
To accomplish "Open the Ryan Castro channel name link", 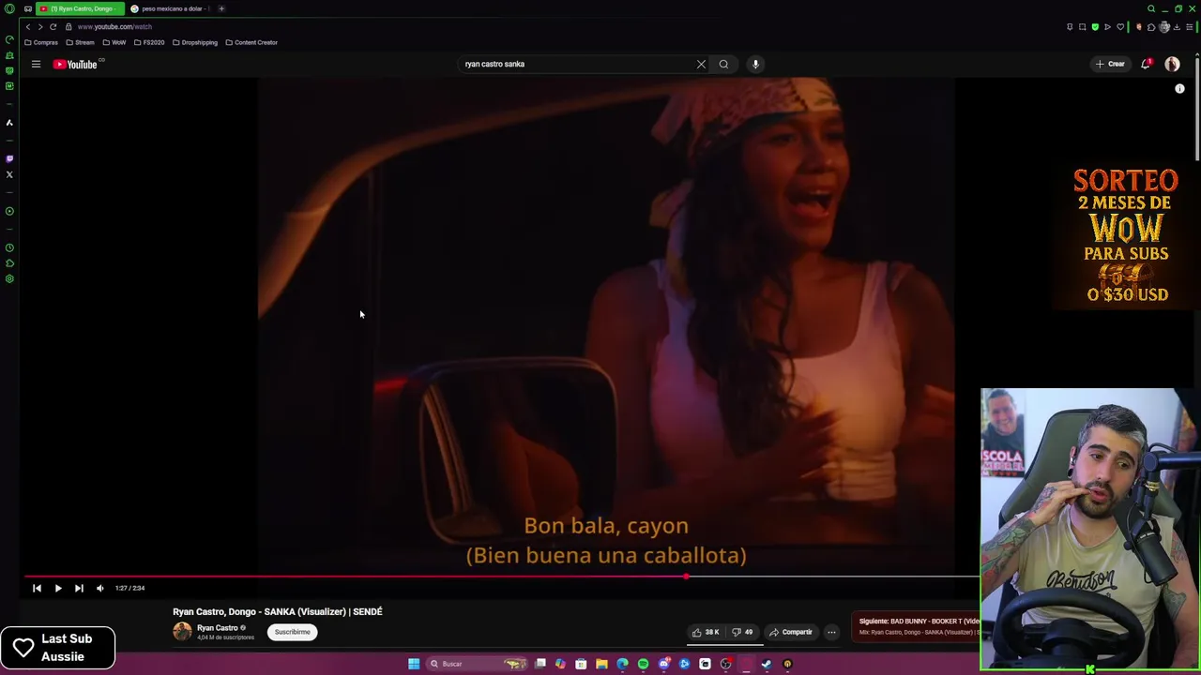I will (218, 628).
